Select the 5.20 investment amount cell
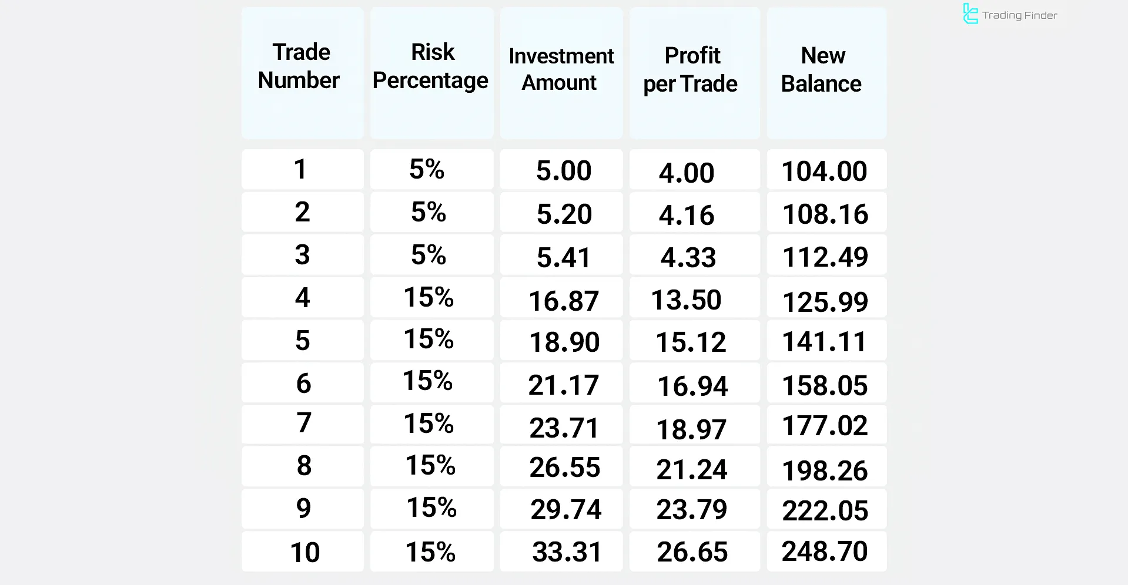Viewport: 1128px width, 585px height. coord(564,214)
